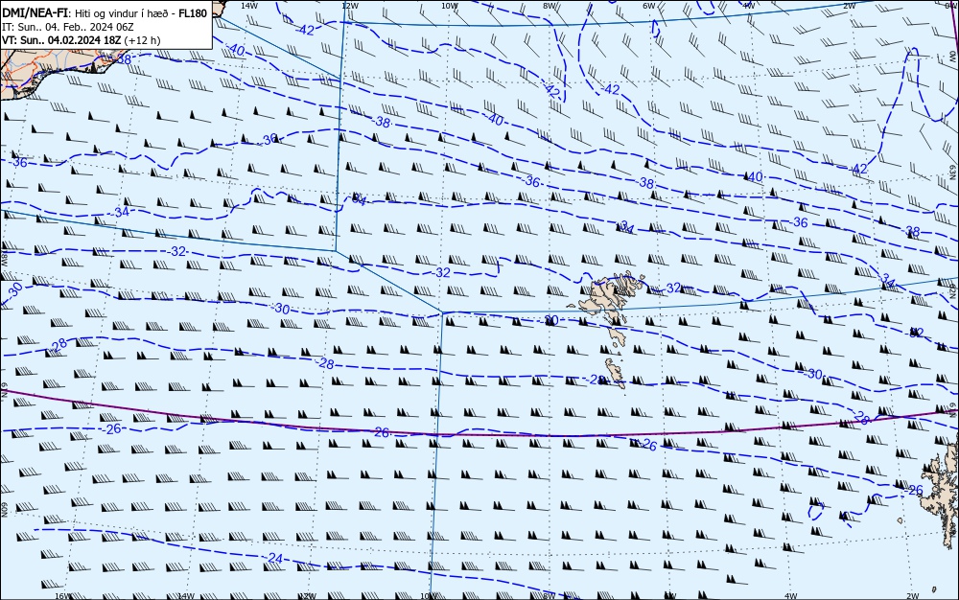The height and width of the screenshot is (600, 959).
Task: Click the "IT: Sun.. 04. Feb.. 2024 06Z" line
Action: (68, 27)
